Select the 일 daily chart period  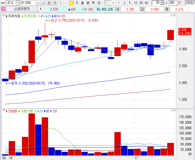click(x=71, y=3)
